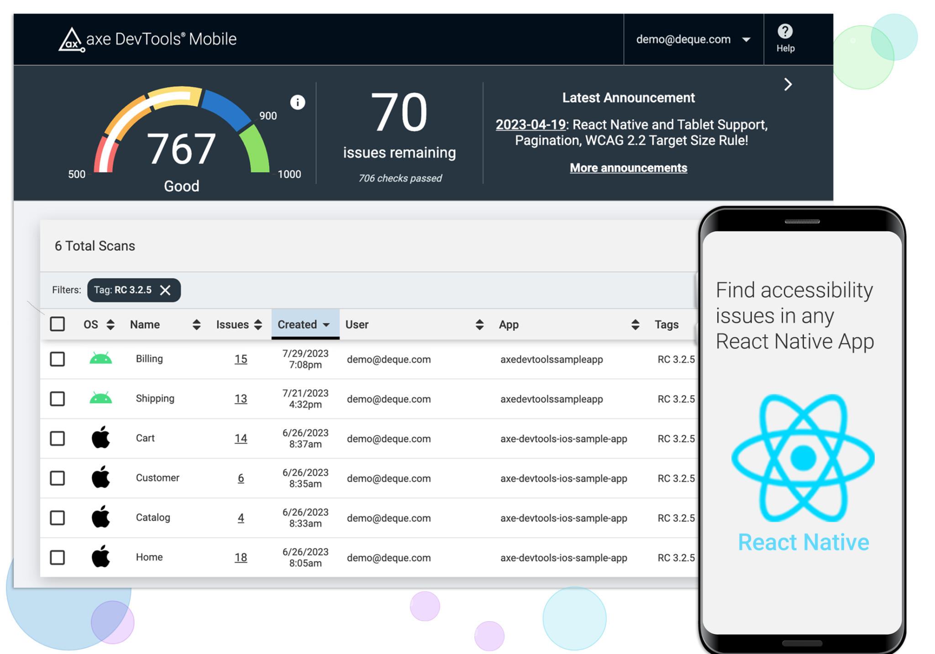Select the header checkbox to select all scans

coord(58,324)
